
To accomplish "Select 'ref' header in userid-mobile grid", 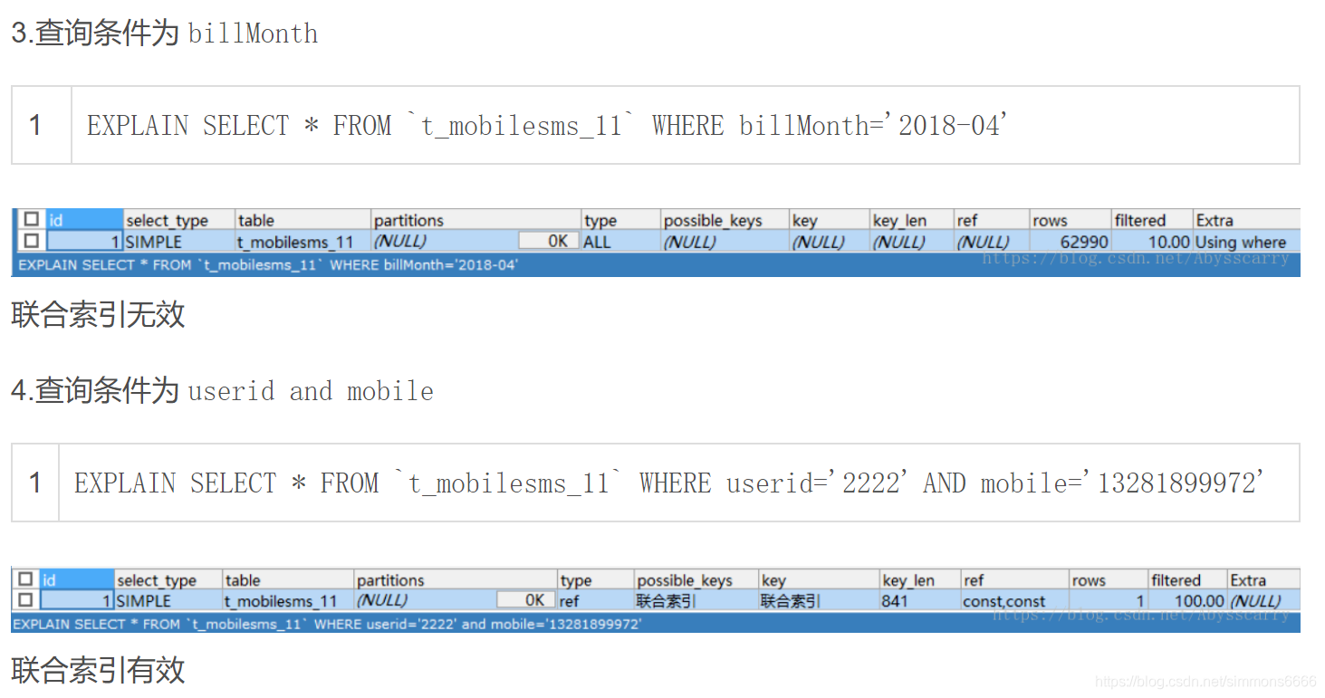I will 1014,580.
